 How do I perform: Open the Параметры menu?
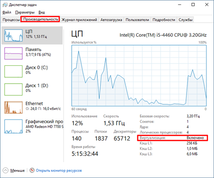pyautogui.click(x=25, y=12)
